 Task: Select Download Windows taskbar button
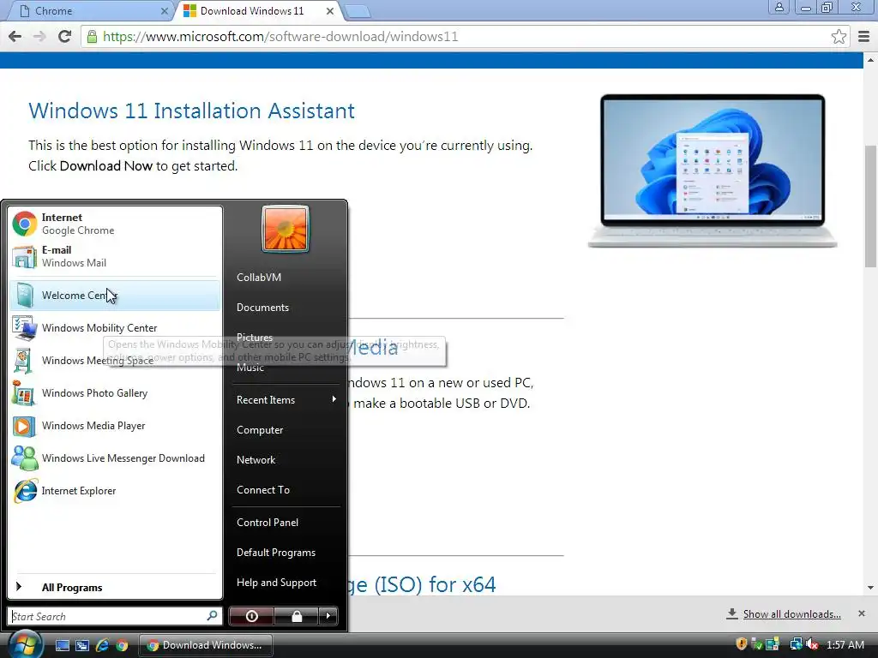tap(206, 645)
